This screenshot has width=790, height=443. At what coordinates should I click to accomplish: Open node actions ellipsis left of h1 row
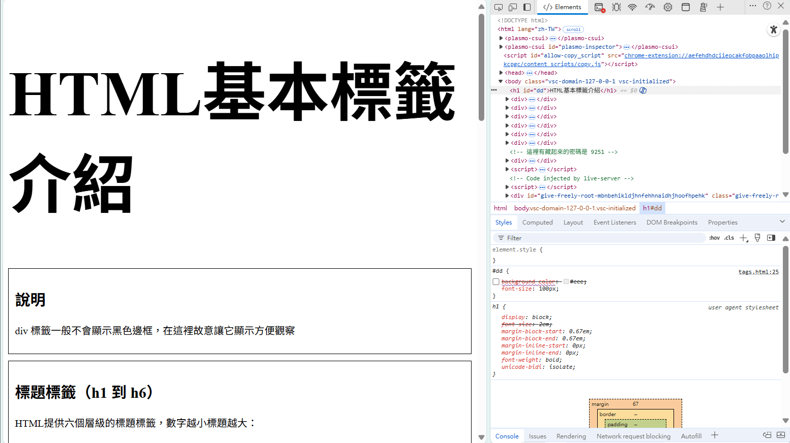tap(494, 90)
